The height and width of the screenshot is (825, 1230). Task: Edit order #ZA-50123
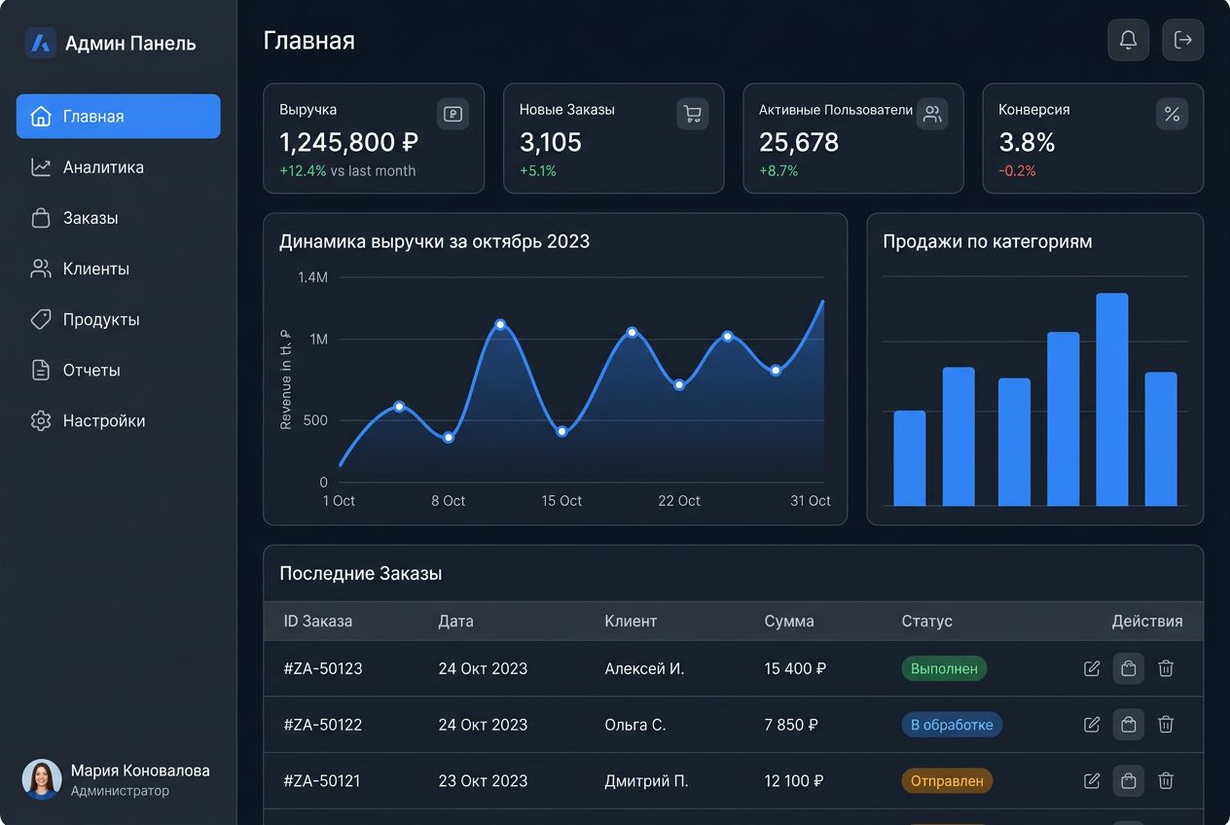click(x=1092, y=668)
